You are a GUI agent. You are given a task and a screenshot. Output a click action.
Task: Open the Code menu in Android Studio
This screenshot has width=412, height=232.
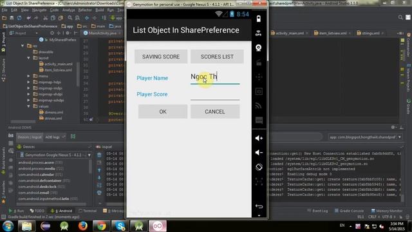point(54,10)
